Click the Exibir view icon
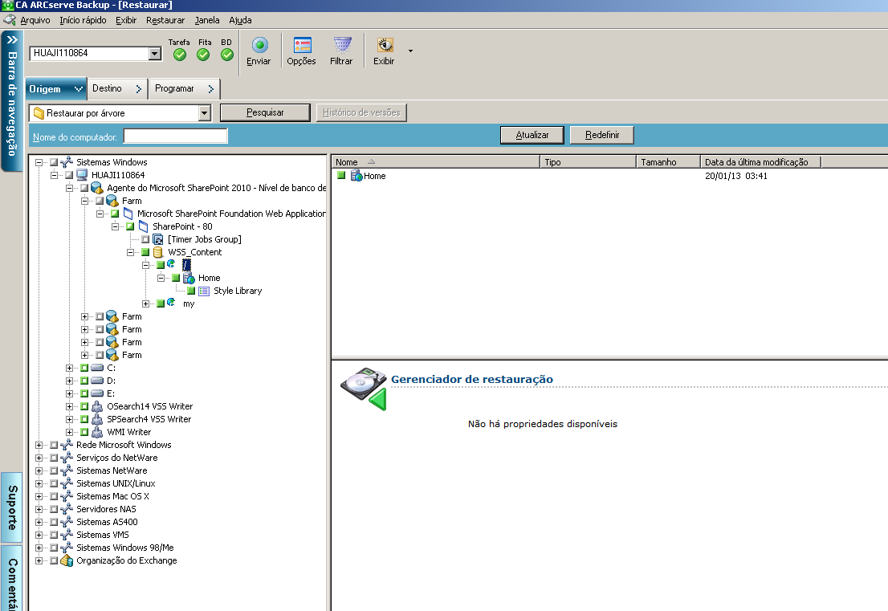 click(x=385, y=46)
